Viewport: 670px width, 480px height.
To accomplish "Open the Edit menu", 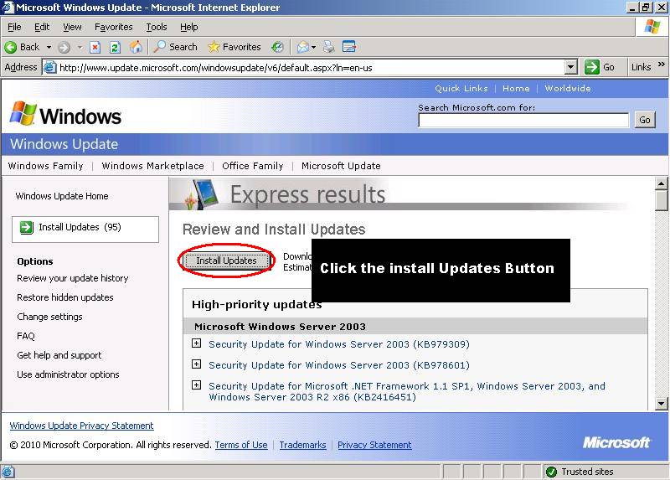I will (42, 27).
